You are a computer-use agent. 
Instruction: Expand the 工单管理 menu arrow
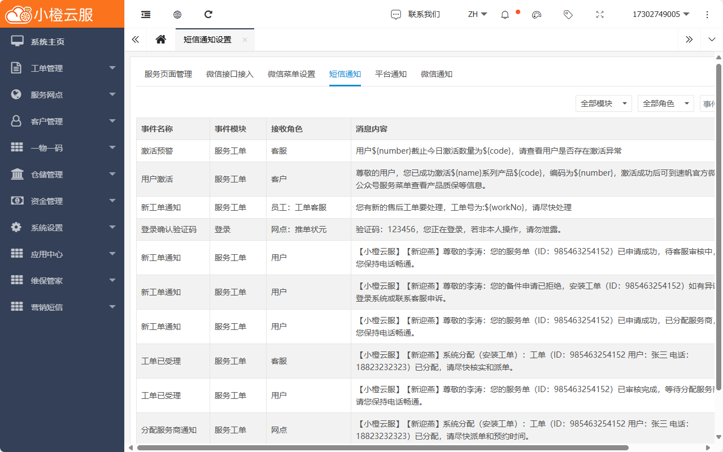click(x=112, y=68)
